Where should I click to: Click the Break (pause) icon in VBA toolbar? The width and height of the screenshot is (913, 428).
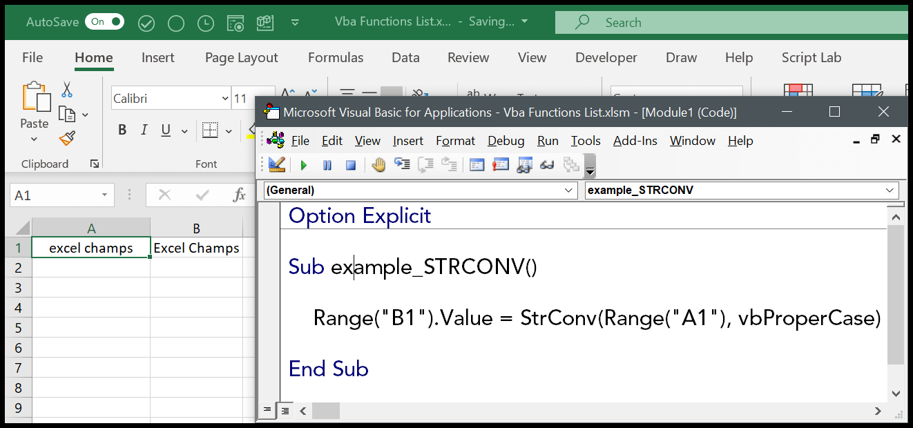tap(327, 165)
